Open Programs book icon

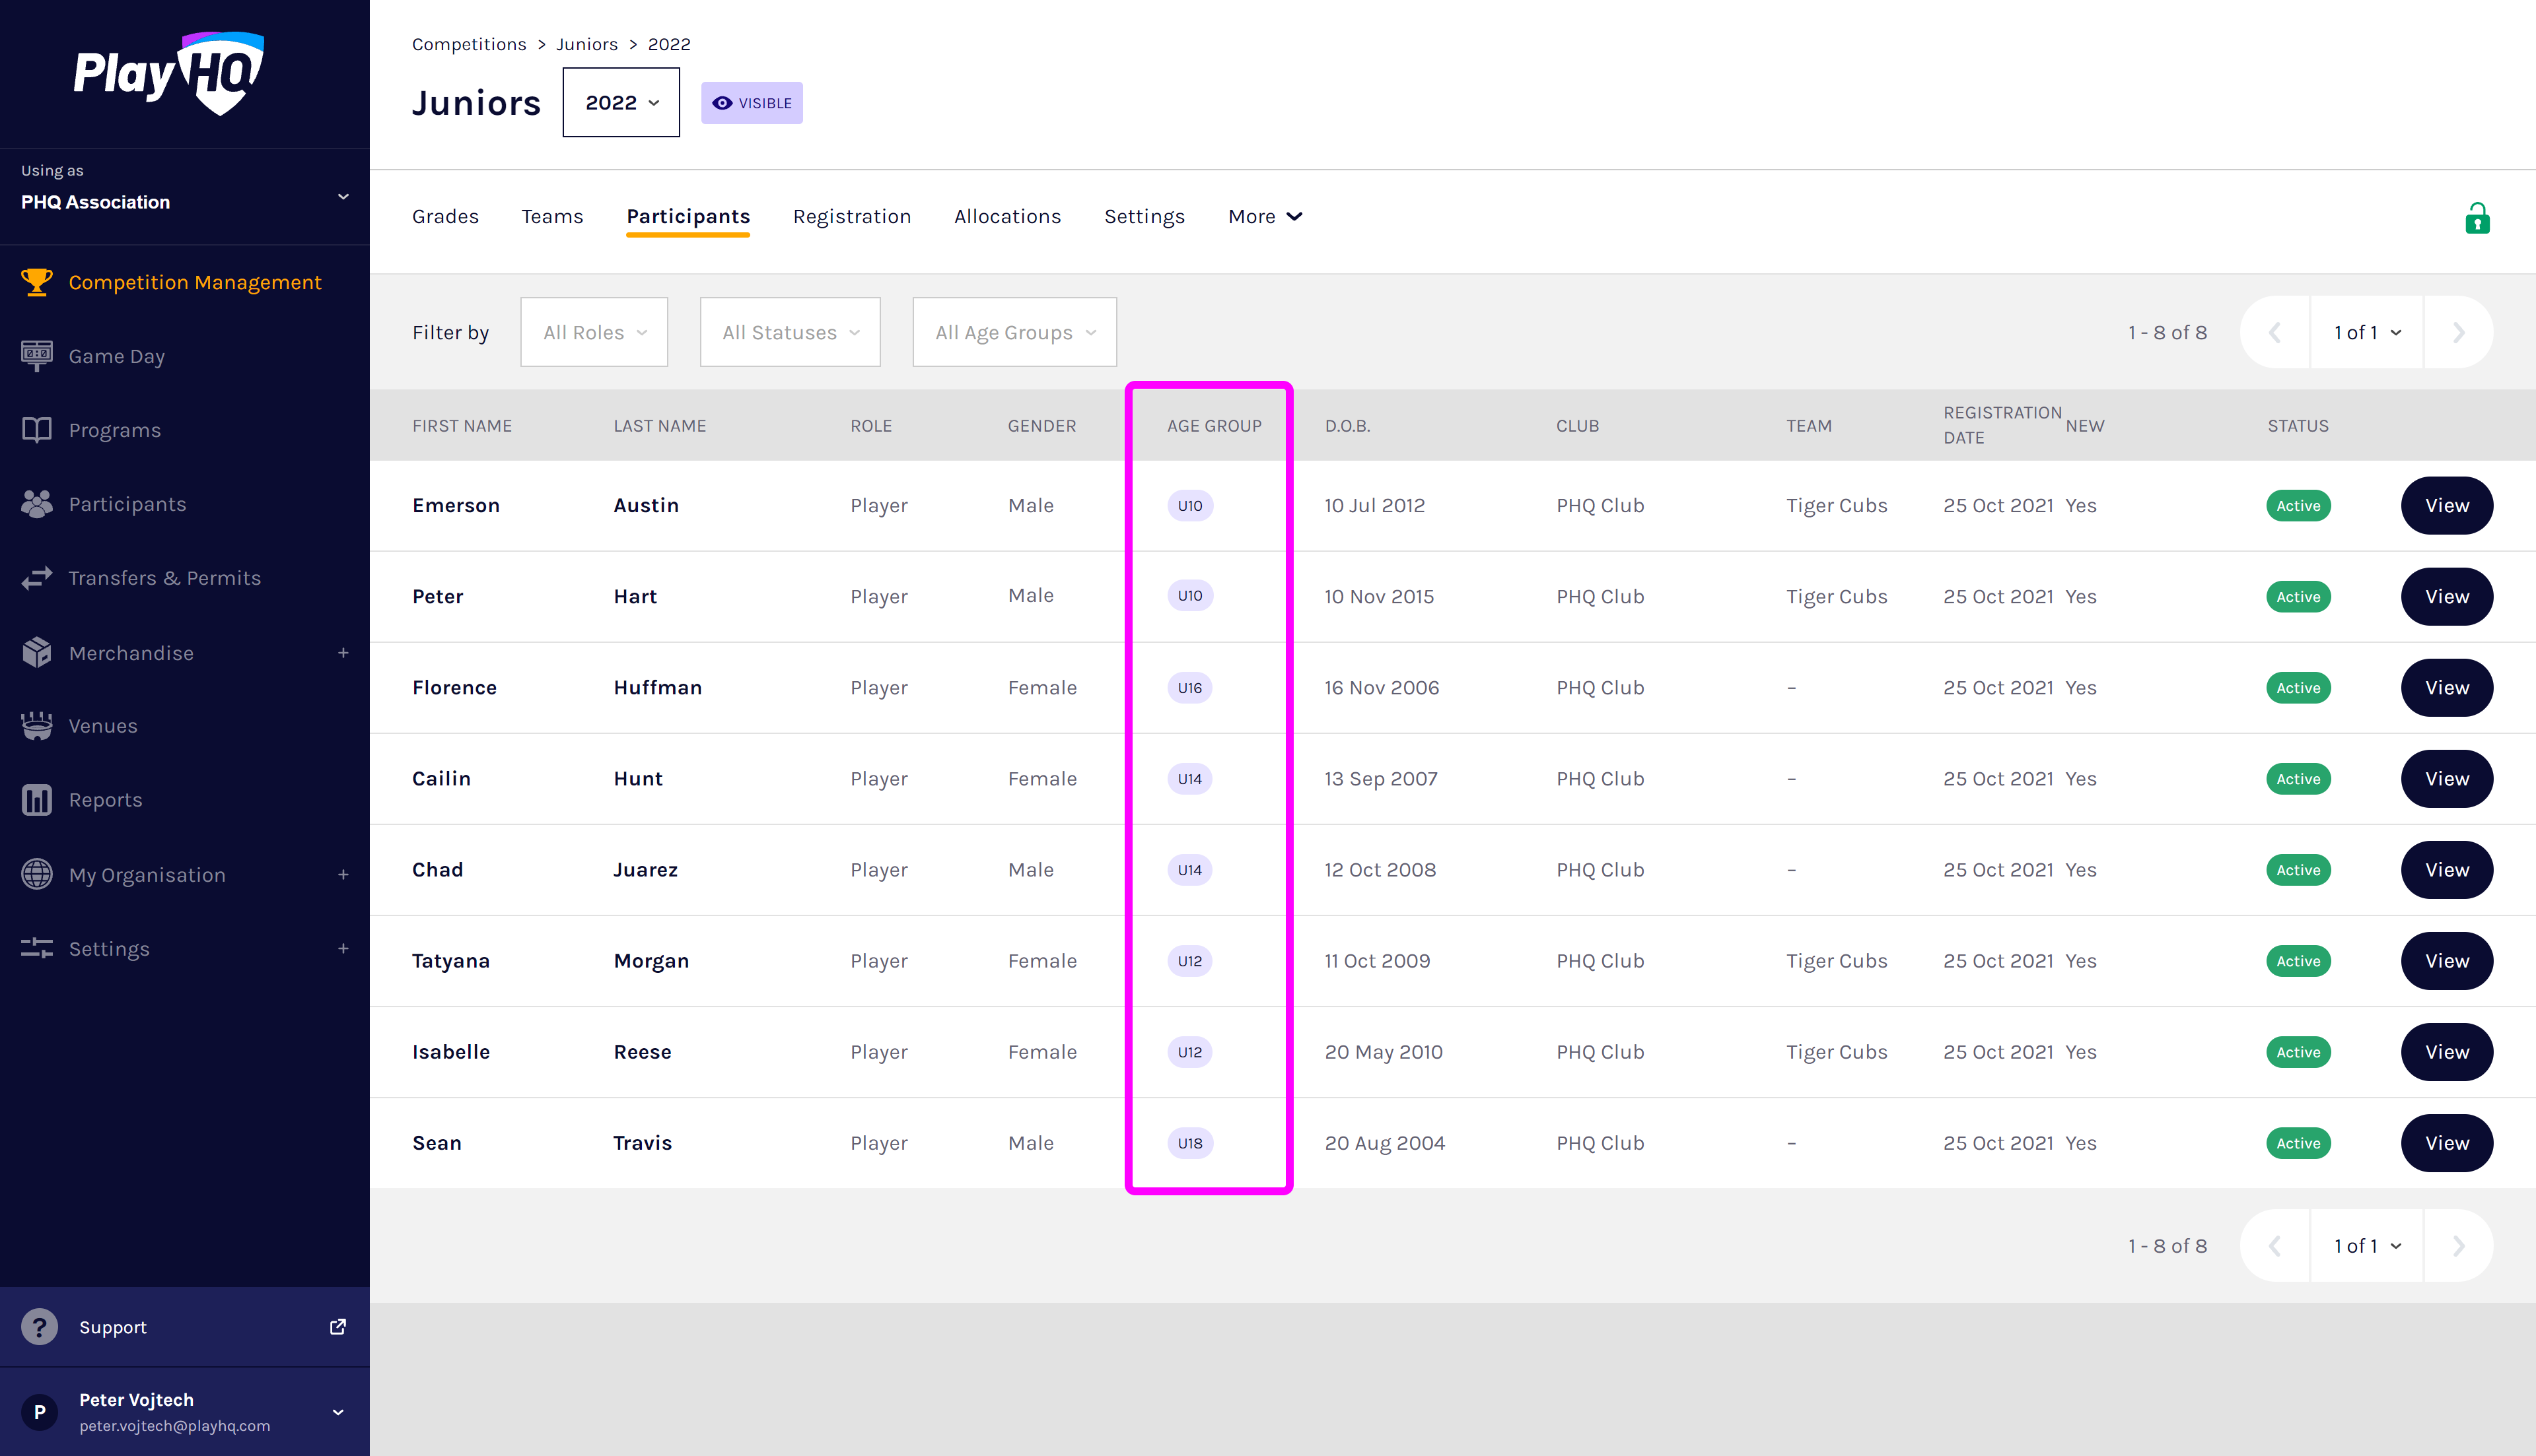coord(37,430)
